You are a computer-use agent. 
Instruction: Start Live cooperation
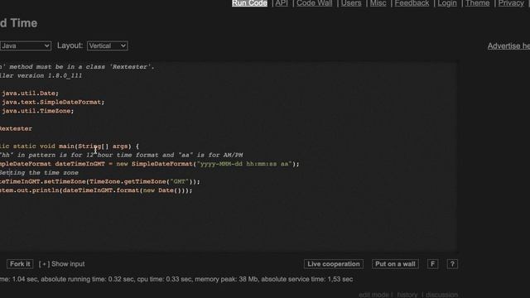(x=334, y=264)
